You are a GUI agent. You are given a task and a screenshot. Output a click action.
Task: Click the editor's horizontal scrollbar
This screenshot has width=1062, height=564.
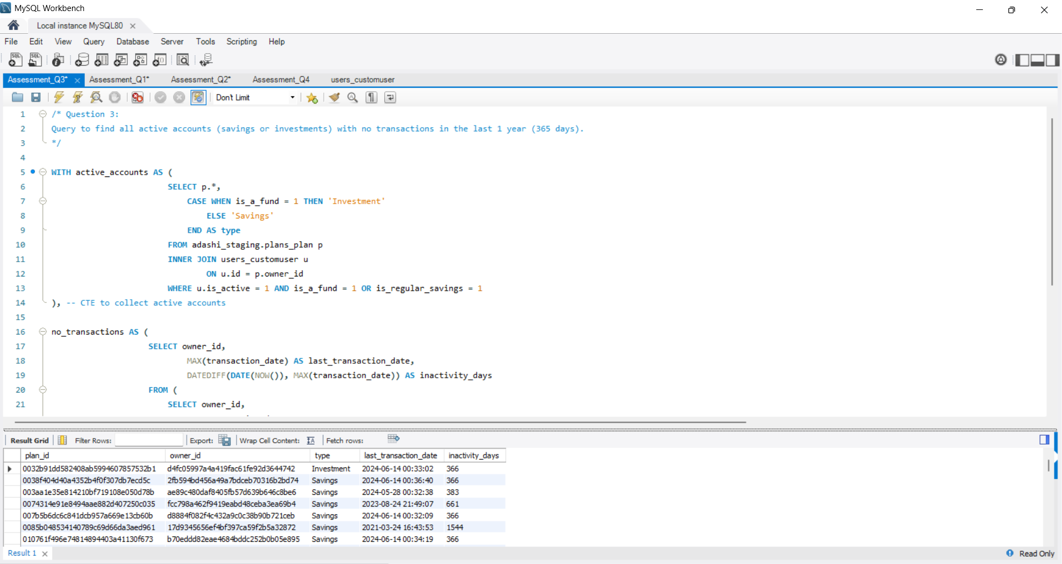tap(380, 422)
